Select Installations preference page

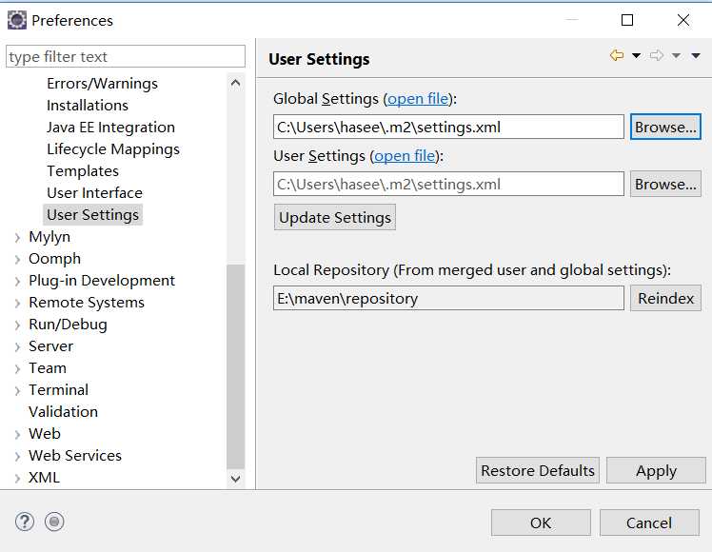tap(88, 106)
